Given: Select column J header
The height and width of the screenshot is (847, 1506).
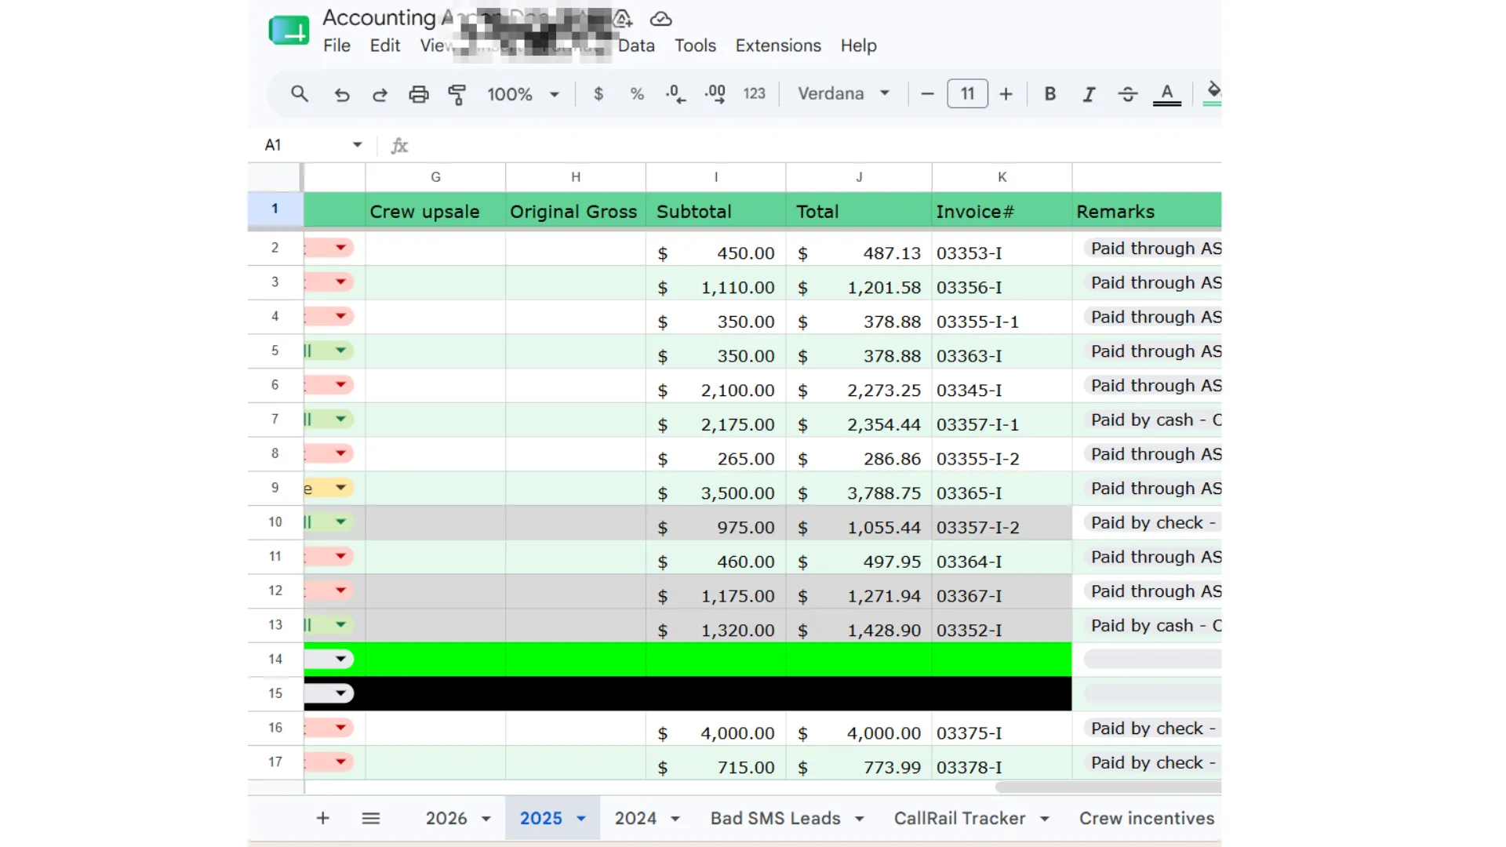Looking at the screenshot, I should click(x=859, y=177).
